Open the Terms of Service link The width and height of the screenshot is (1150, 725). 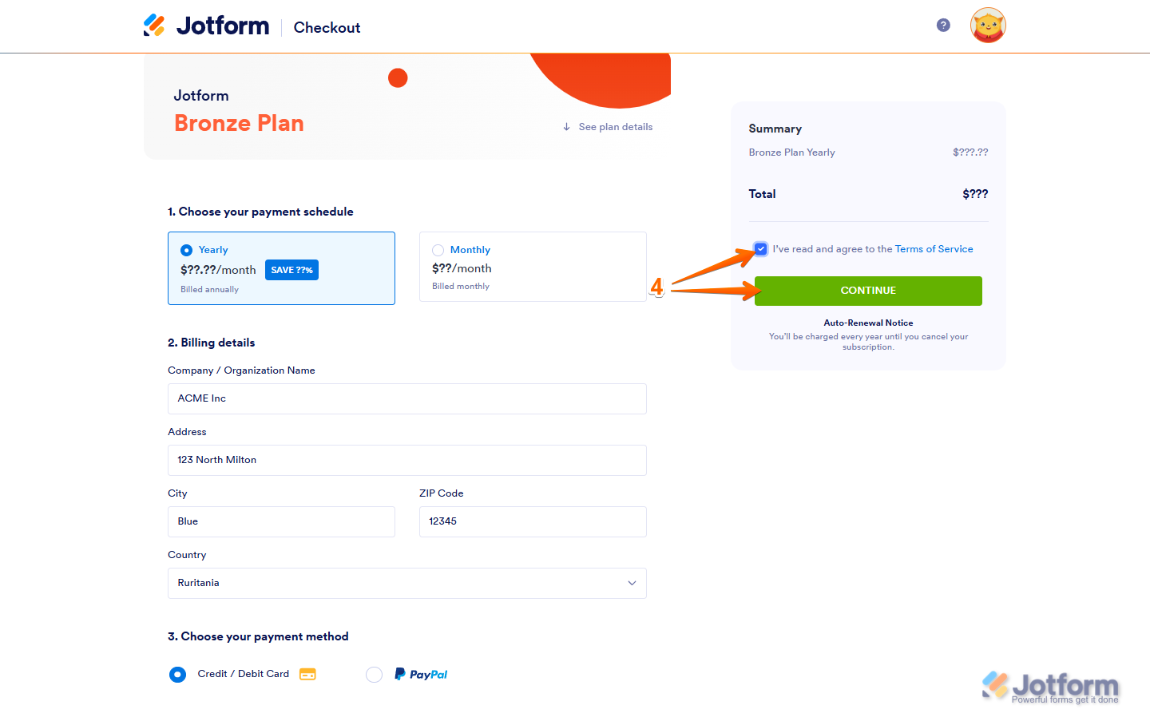(934, 249)
